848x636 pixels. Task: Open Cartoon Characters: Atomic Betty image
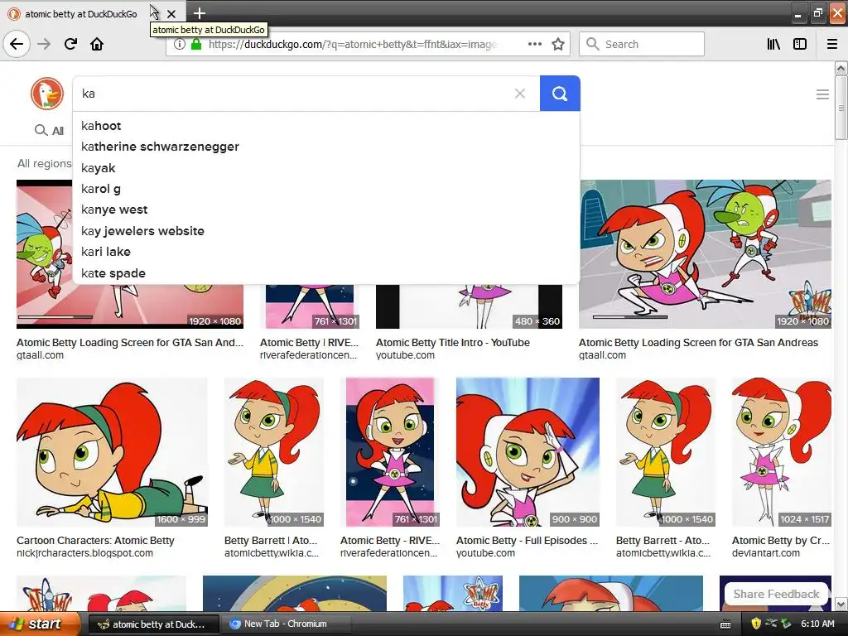112,452
